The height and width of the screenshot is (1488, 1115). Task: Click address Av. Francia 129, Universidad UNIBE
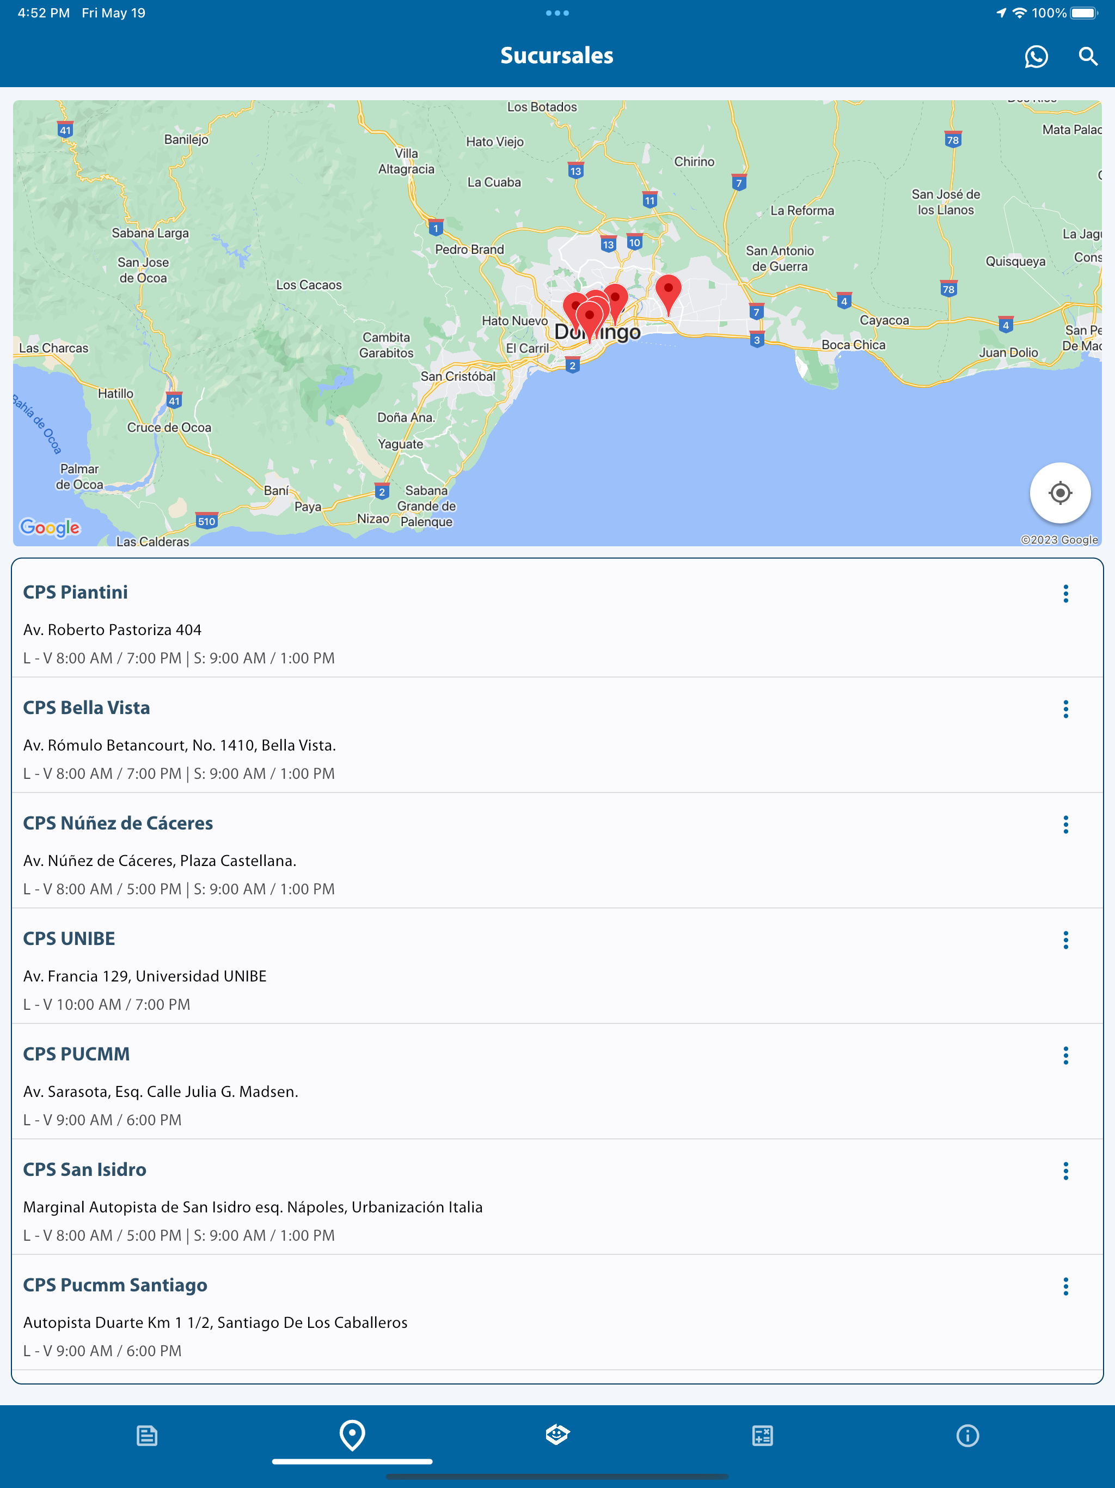(145, 976)
